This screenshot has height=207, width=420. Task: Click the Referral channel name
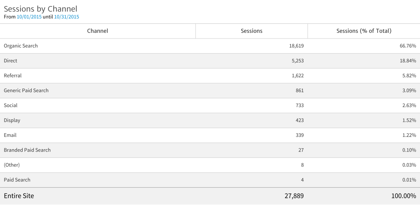point(13,75)
